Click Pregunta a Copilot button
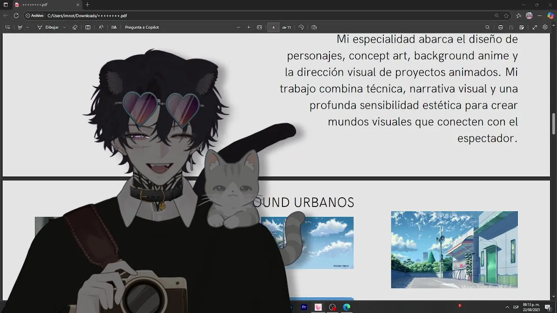The image size is (557, 313). coord(142,27)
